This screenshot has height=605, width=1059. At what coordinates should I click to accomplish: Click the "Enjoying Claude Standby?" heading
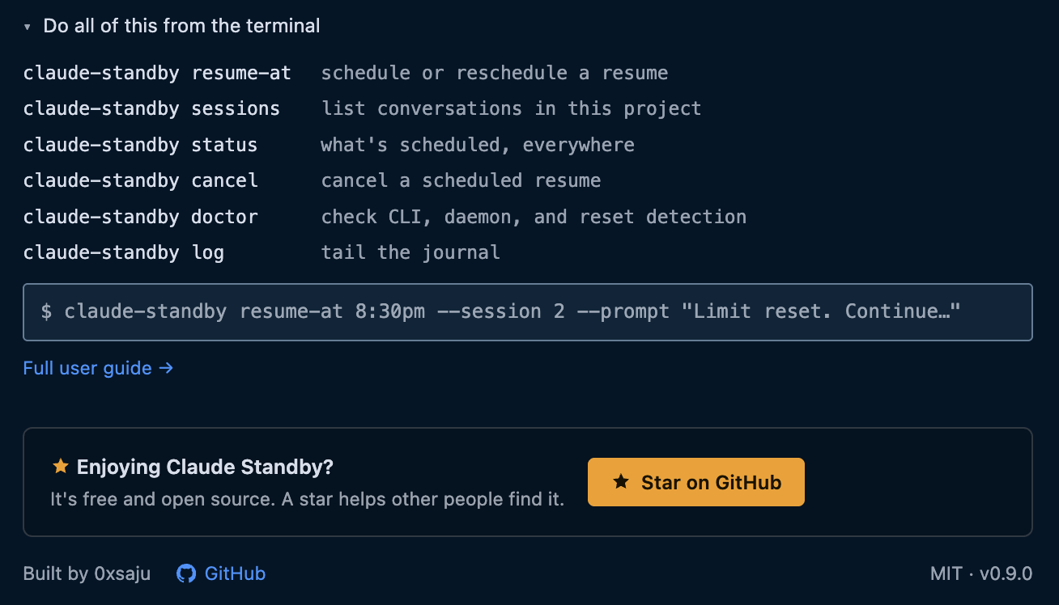(x=205, y=467)
